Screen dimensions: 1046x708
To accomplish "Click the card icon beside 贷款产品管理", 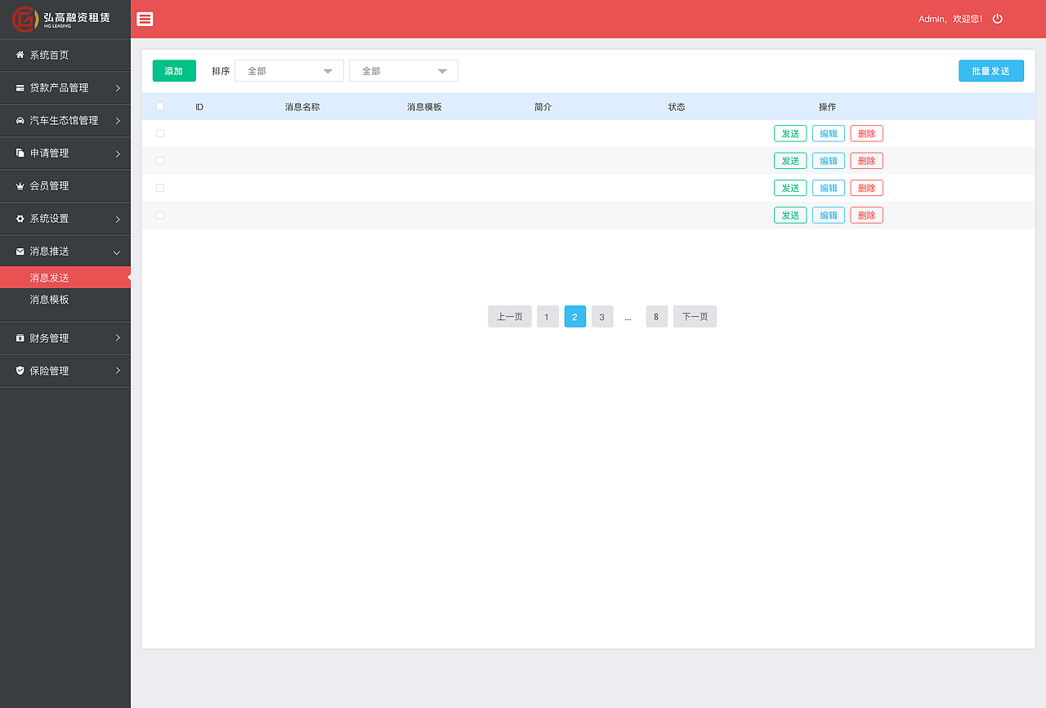I will 20,87.
